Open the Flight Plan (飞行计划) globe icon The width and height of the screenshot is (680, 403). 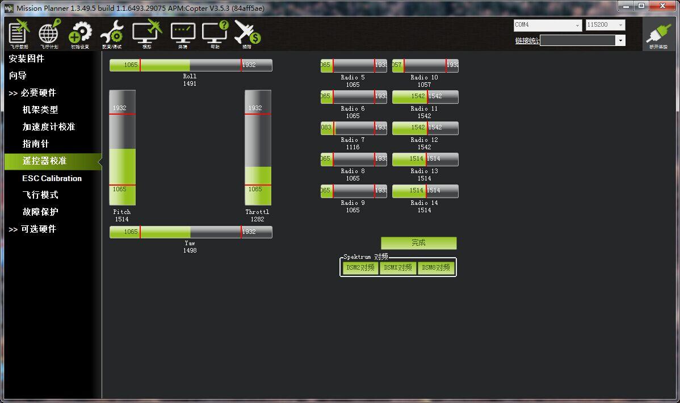point(49,33)
